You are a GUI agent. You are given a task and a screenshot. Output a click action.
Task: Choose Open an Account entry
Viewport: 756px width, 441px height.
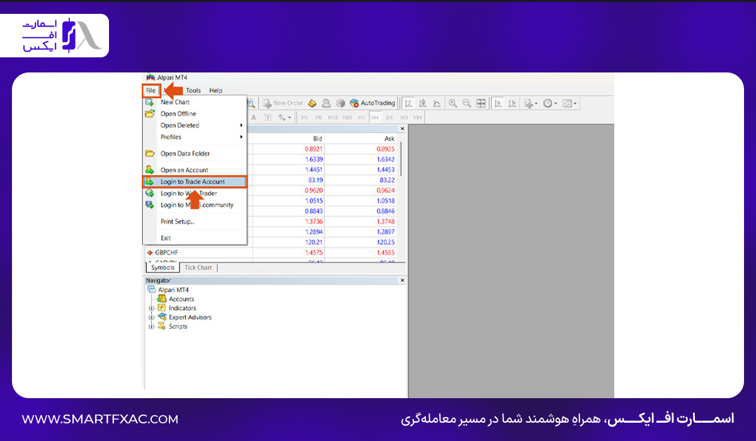pyautogui.click(x=195, y=170)
